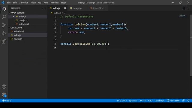This screenshot has width=192, height=108.
Task: Open the Explorer view in activity bar
Action: [4, 9]
